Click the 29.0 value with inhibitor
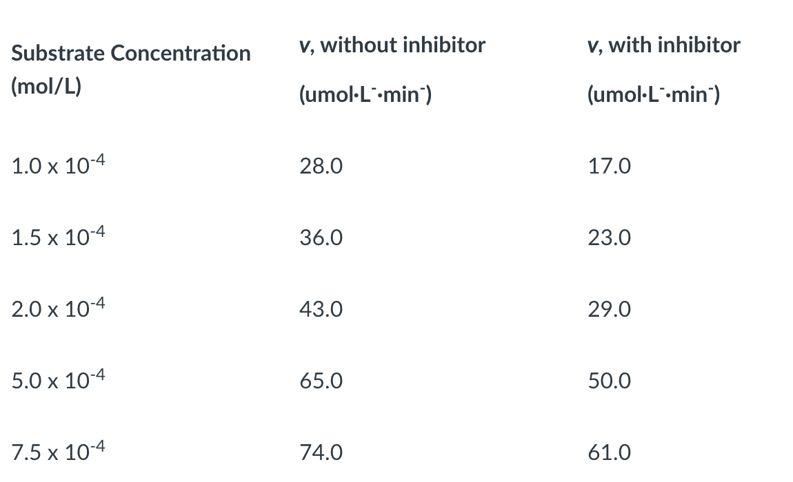This screenshot has width=793, height=482. (x=609, y=310)
